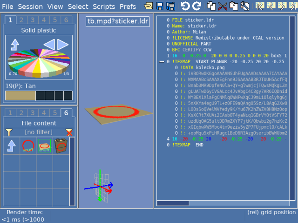Screen dimensions: 298x223
Task: Click the scissors cut icon
Action: point(223,6)
